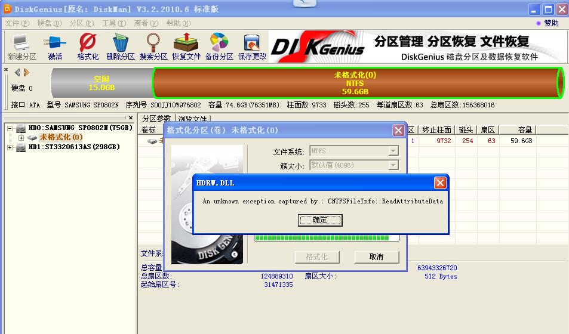The height and width of the screenshot is (334, 569).
Task: Switch to the 浏览文件 tab
Action: (193, 119)
